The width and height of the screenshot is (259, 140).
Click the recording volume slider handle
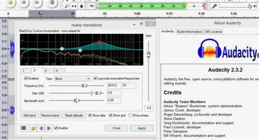click(250, 6)
